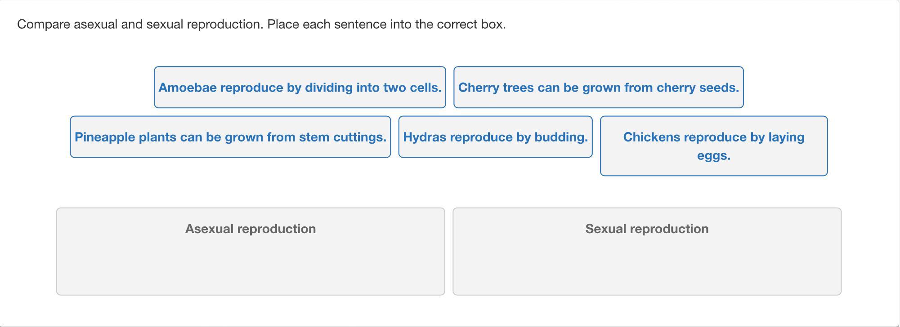Viewport: 900px width, 327px height.
Task: Click the Chickens reproduce by laying eggs card
Action: click(x=713, y=146)
